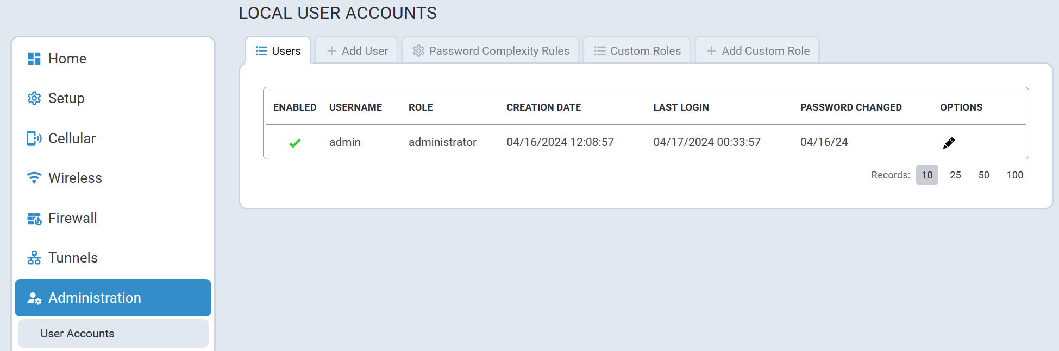Click the Wireless wifi icon
The image size is (1059, 351).
tap(34, 178)
